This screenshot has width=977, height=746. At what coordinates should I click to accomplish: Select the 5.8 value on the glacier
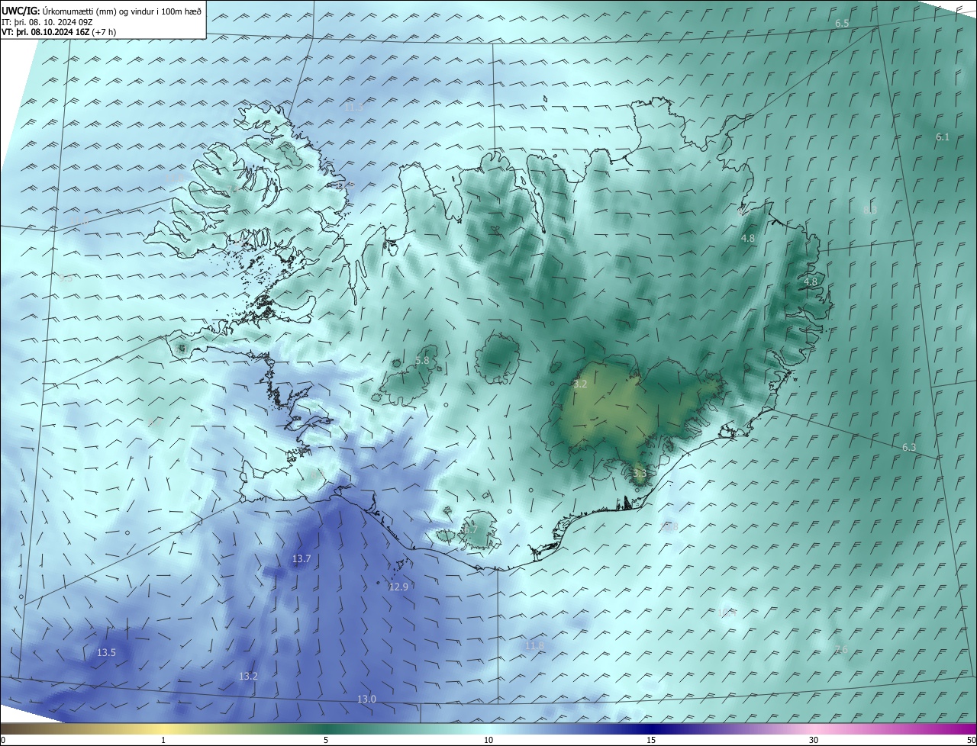[x=422, y=360]
